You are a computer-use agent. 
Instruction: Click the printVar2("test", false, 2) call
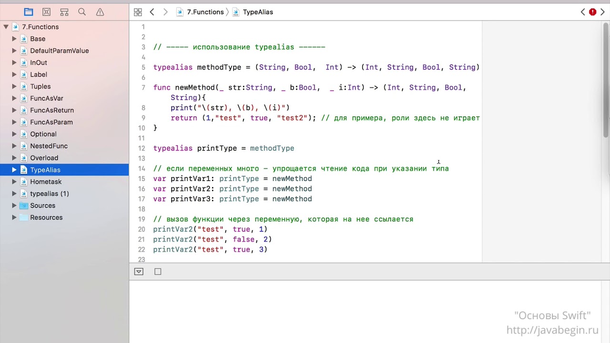(x=213, y=239)
